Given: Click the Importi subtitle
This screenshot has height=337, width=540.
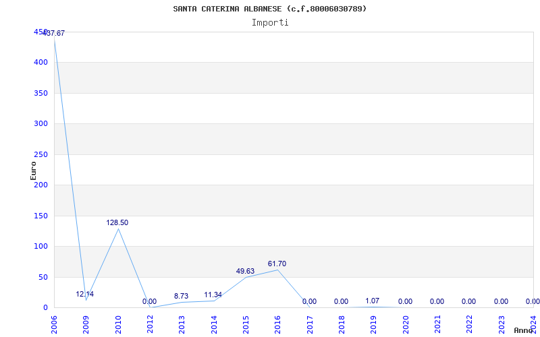Looking at the screenshot, I should (x=270, y=23).
